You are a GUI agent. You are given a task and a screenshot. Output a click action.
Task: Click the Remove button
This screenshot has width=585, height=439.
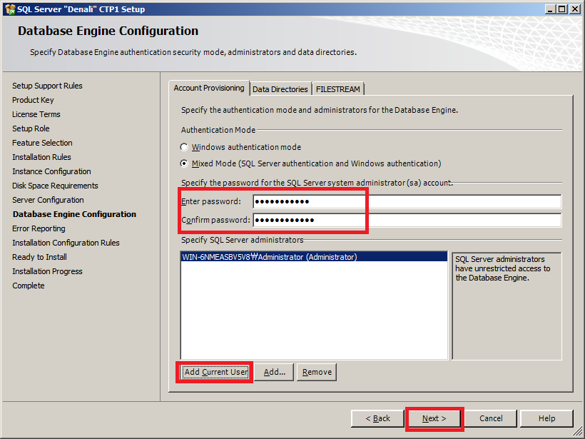[317, 372]
